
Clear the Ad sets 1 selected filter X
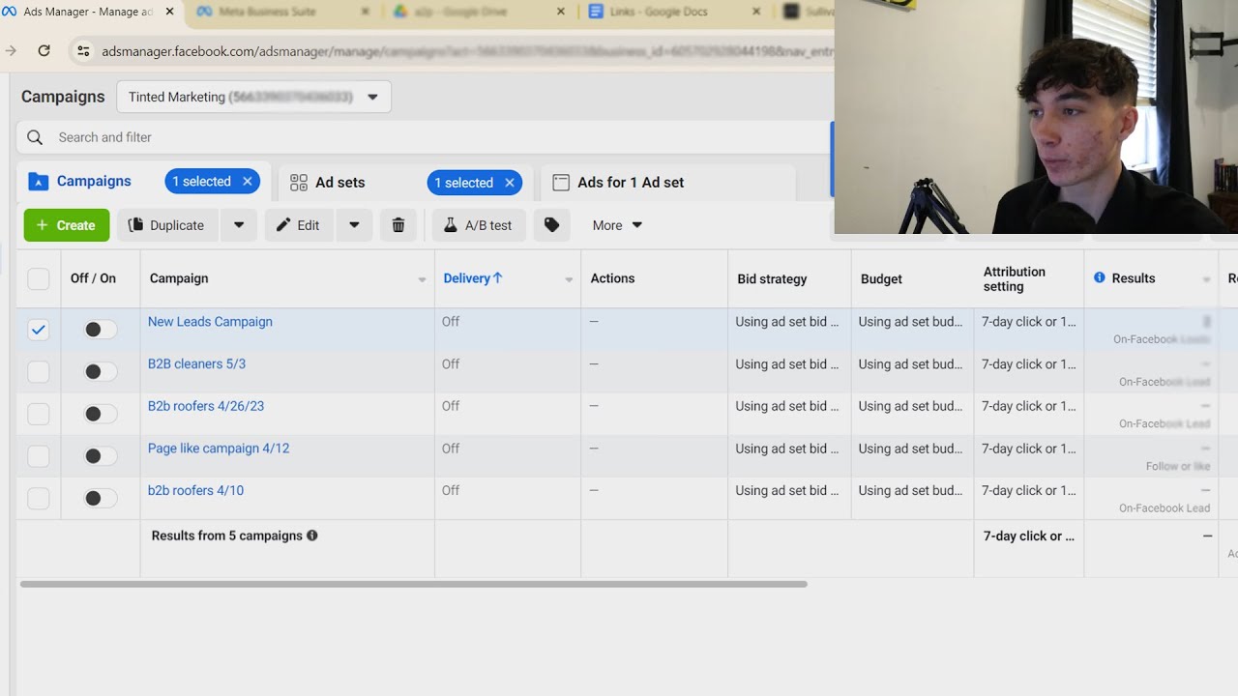pos(510,183)
